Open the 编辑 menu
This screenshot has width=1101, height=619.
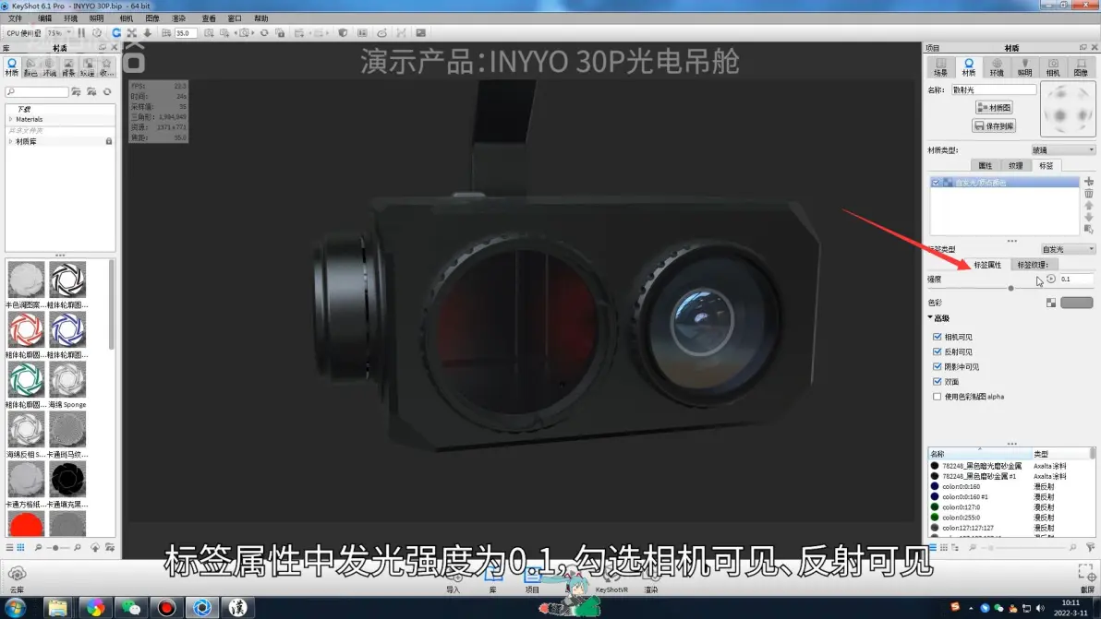point(44,18)
